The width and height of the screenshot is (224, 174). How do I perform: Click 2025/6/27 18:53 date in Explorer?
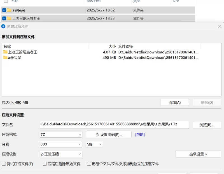pyautogui.click(x=101, y=18)
